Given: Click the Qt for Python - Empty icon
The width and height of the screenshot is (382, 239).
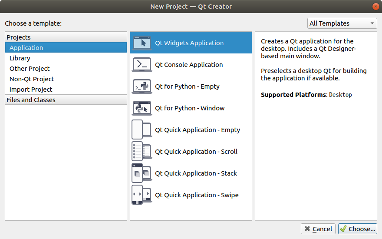Looking at the screenshot, I should [142, 86].
